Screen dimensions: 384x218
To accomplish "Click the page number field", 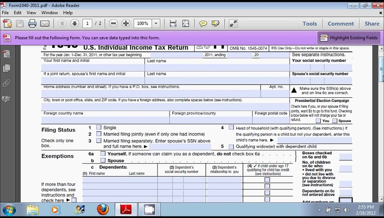I will point(87,23).
